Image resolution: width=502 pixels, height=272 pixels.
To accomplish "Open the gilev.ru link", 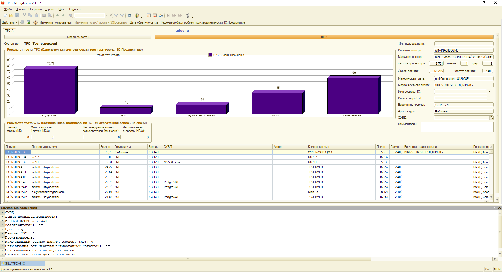I will tap(182, 30).
